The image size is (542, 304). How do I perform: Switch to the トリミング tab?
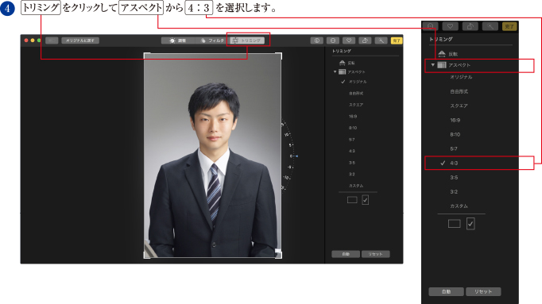(247, 40)
